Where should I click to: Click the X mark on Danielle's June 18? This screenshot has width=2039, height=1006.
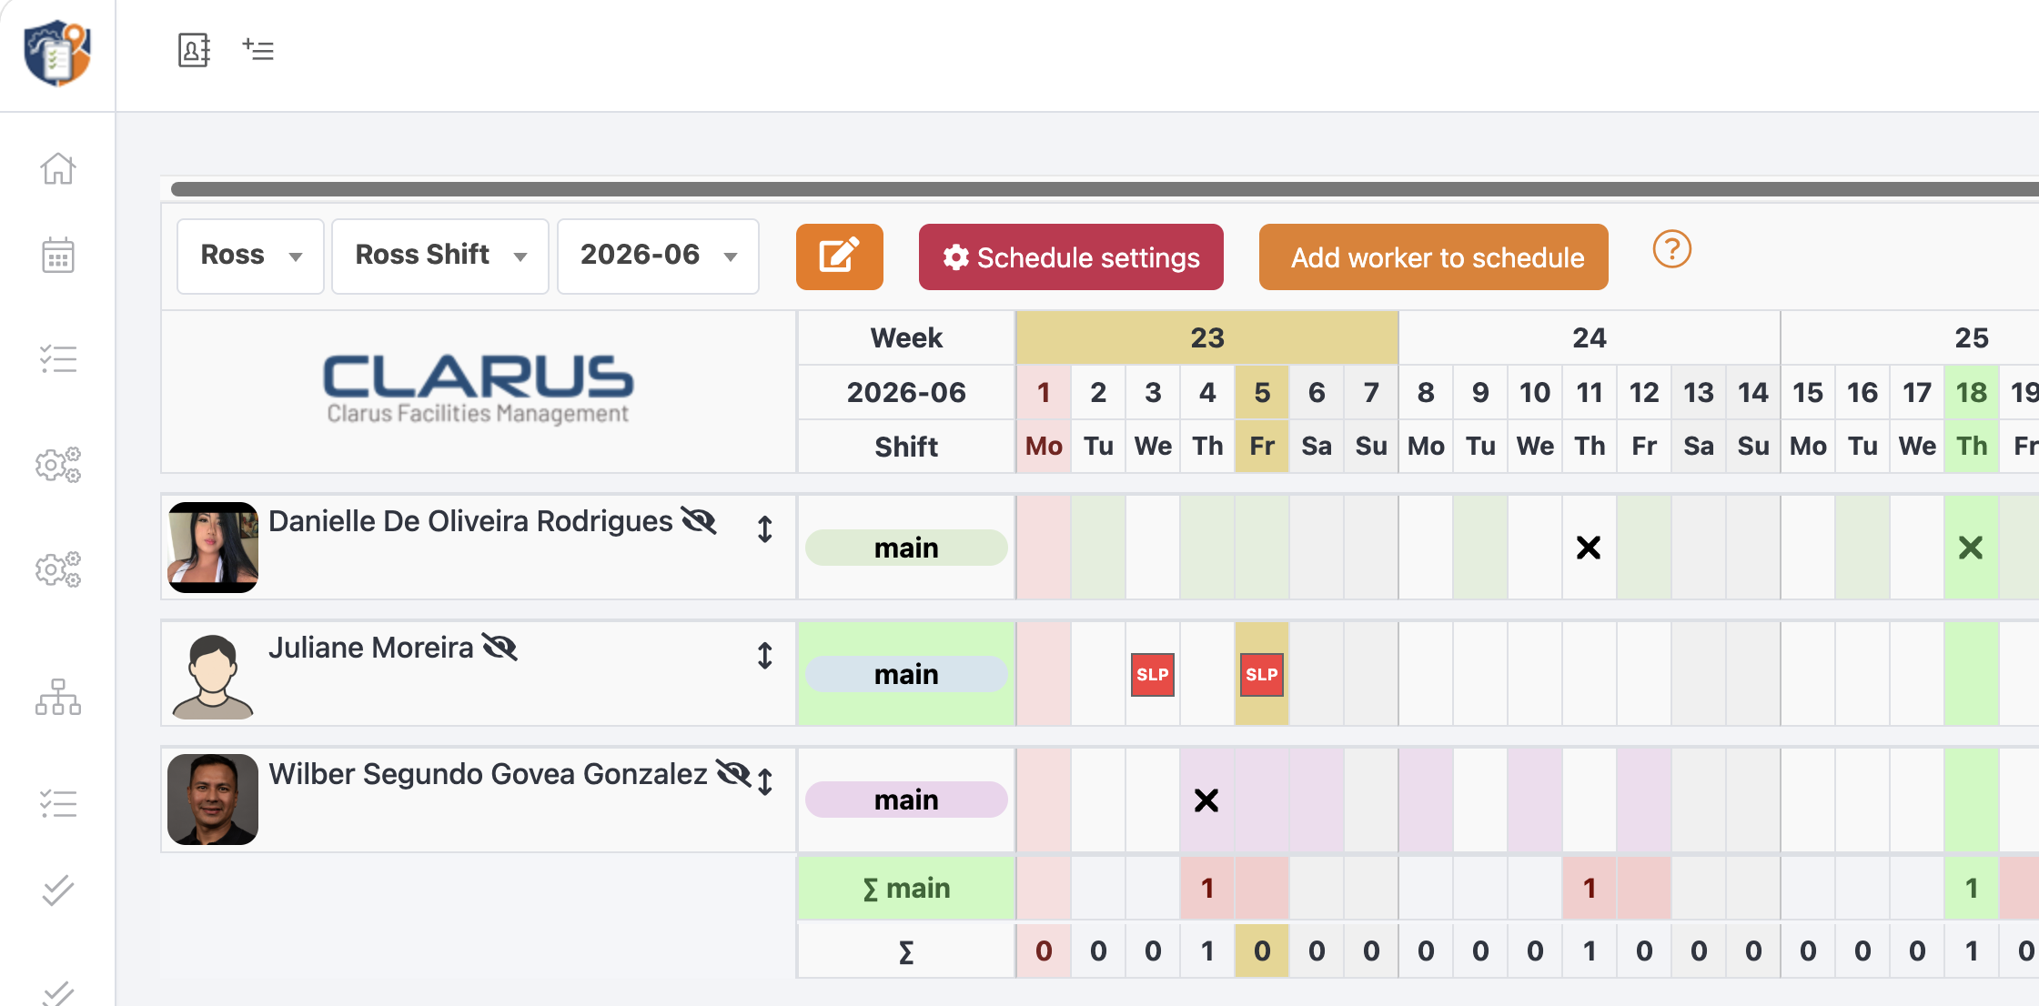coord(1971,548)
